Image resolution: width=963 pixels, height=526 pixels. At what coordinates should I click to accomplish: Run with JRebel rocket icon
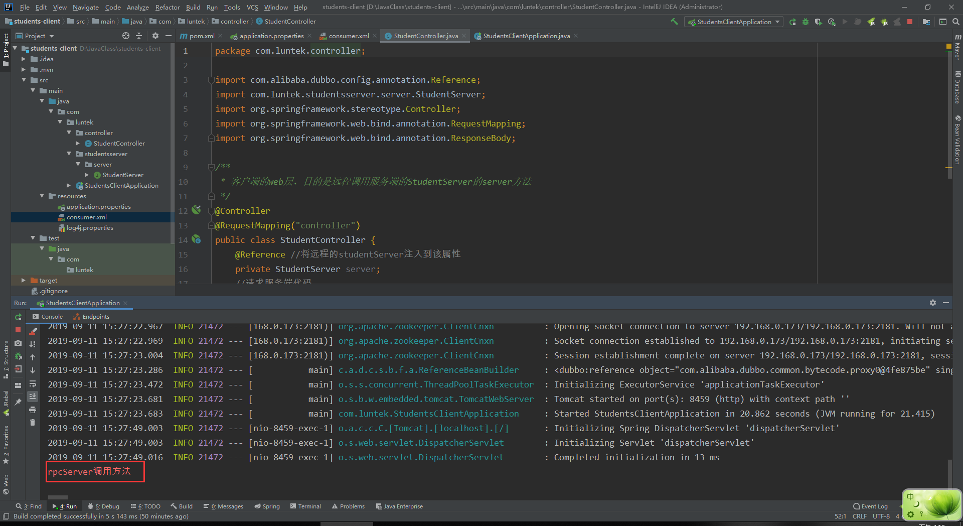tap(871, 22)
